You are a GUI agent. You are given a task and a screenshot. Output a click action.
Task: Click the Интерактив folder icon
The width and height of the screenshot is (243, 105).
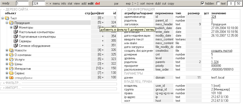coord(11,69)
